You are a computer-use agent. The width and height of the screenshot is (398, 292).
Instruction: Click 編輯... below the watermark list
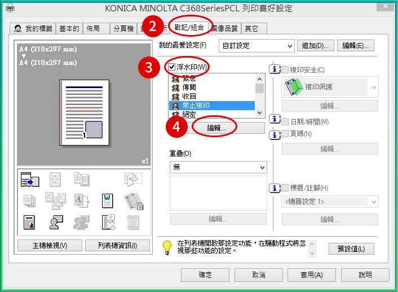point(216,128)
